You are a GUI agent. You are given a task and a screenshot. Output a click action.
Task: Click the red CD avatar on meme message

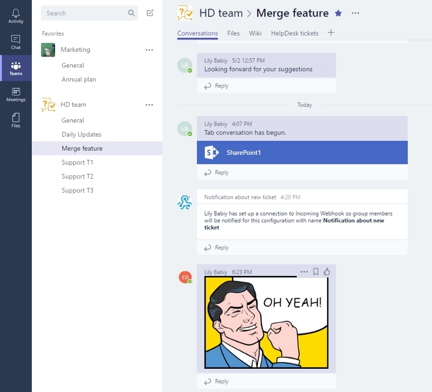pos(185,277)
